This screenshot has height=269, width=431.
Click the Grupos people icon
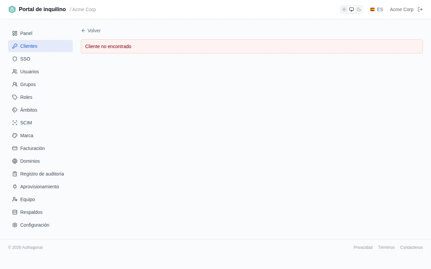pos(15,84)
